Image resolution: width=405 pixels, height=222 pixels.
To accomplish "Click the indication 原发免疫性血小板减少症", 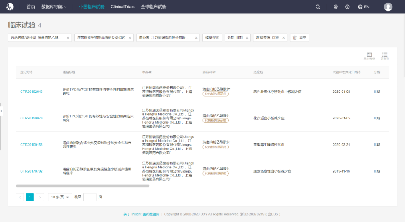I will pyautogui.click(x=272, y=171).
